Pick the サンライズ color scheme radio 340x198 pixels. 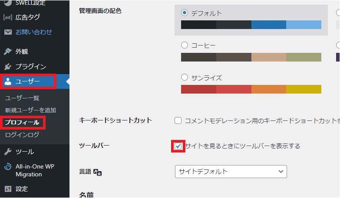coord(185,77)
